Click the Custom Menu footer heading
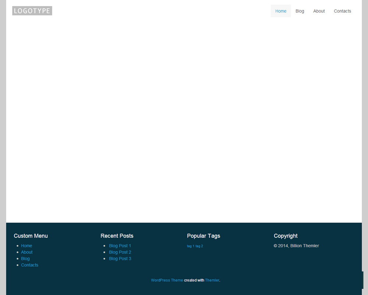This screenshot has height=295, width=368. (31, 236)
